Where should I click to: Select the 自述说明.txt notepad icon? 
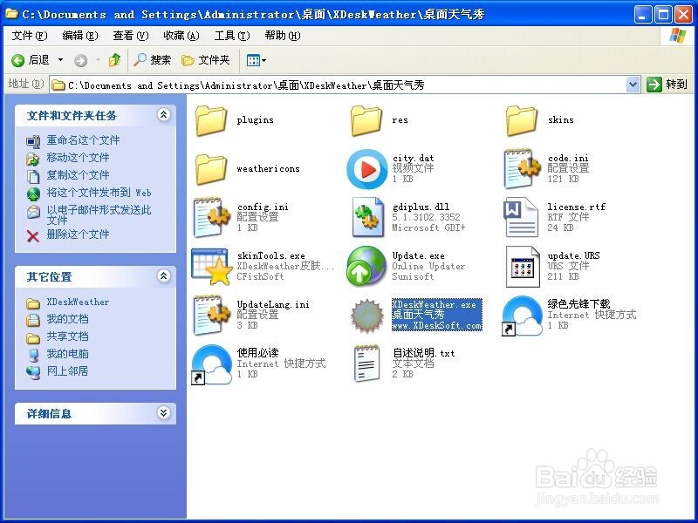[366, 363]
